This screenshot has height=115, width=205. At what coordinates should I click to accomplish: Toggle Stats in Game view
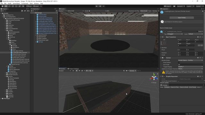150,11
